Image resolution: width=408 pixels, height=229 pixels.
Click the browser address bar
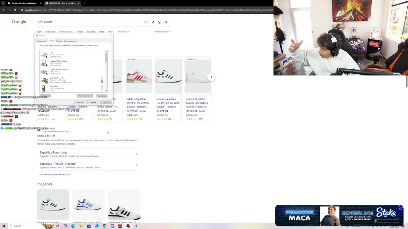[147, 10]
